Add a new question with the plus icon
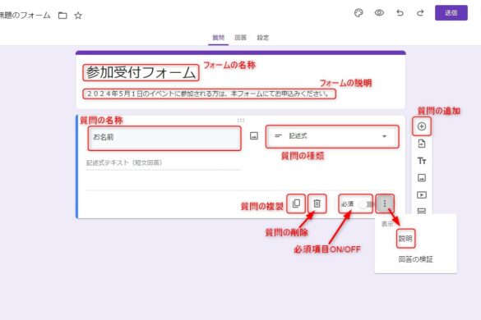This screenshot has width=481, height=320. (422, 126)
